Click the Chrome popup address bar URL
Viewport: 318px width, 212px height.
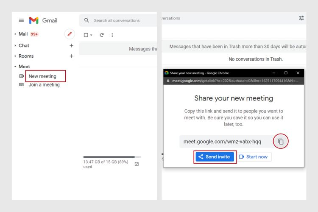[235, 81]
